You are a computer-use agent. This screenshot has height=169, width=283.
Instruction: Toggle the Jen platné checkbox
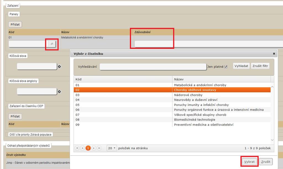226,67
